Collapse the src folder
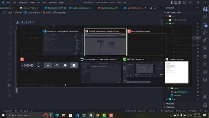This screenshot has width=209, height=118. (x=167, y=23)
